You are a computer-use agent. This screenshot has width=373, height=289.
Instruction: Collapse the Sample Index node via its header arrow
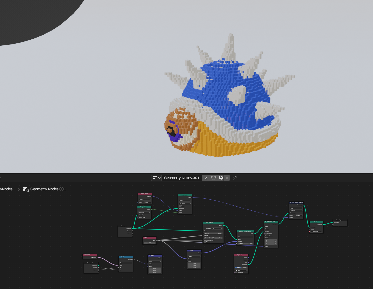(x=179, y=195)
